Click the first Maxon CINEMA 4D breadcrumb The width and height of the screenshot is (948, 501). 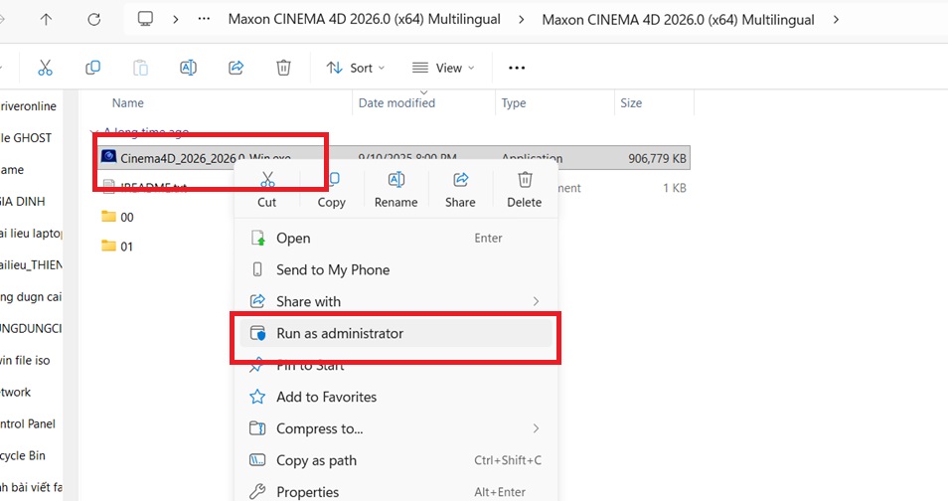364,19
